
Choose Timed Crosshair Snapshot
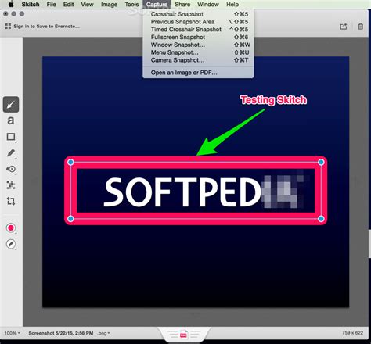tap(198, 30)
